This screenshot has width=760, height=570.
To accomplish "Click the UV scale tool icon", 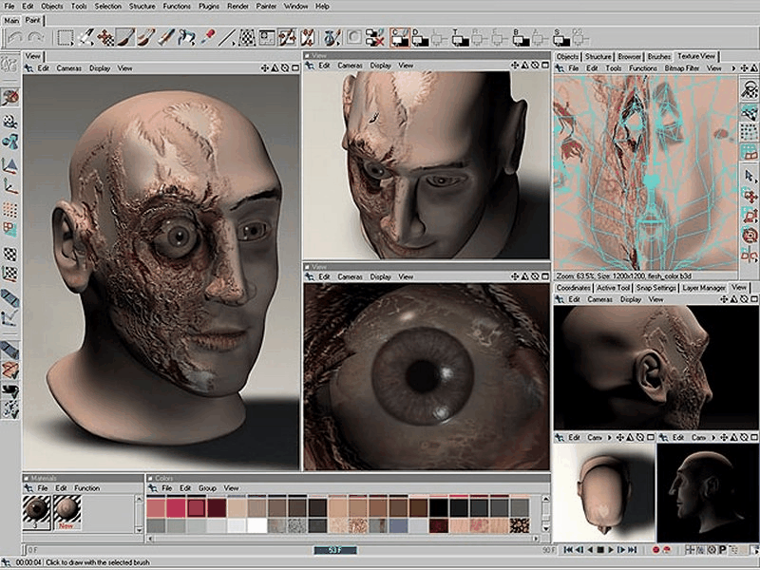I will tap(750, 216).
